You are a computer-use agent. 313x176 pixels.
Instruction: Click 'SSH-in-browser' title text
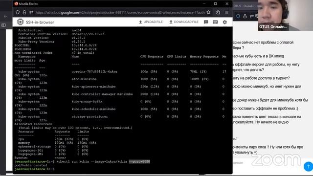(x=40, y=22)
